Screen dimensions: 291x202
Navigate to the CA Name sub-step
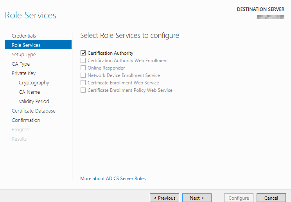coord(29,92)
